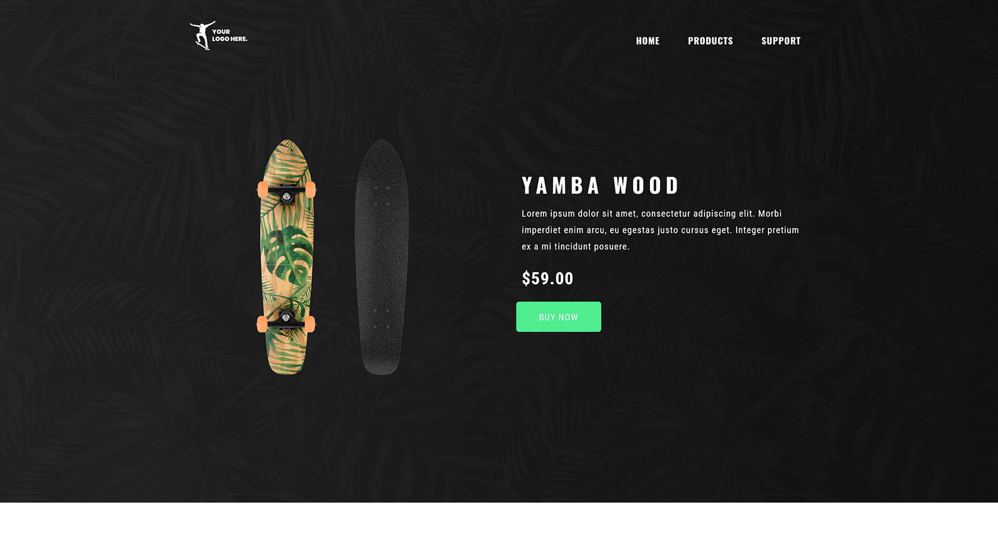The width and height of the screenshot is (998, 547).
Task: Click the front truck on printed skateboard
Action: [x=286, y=192]
